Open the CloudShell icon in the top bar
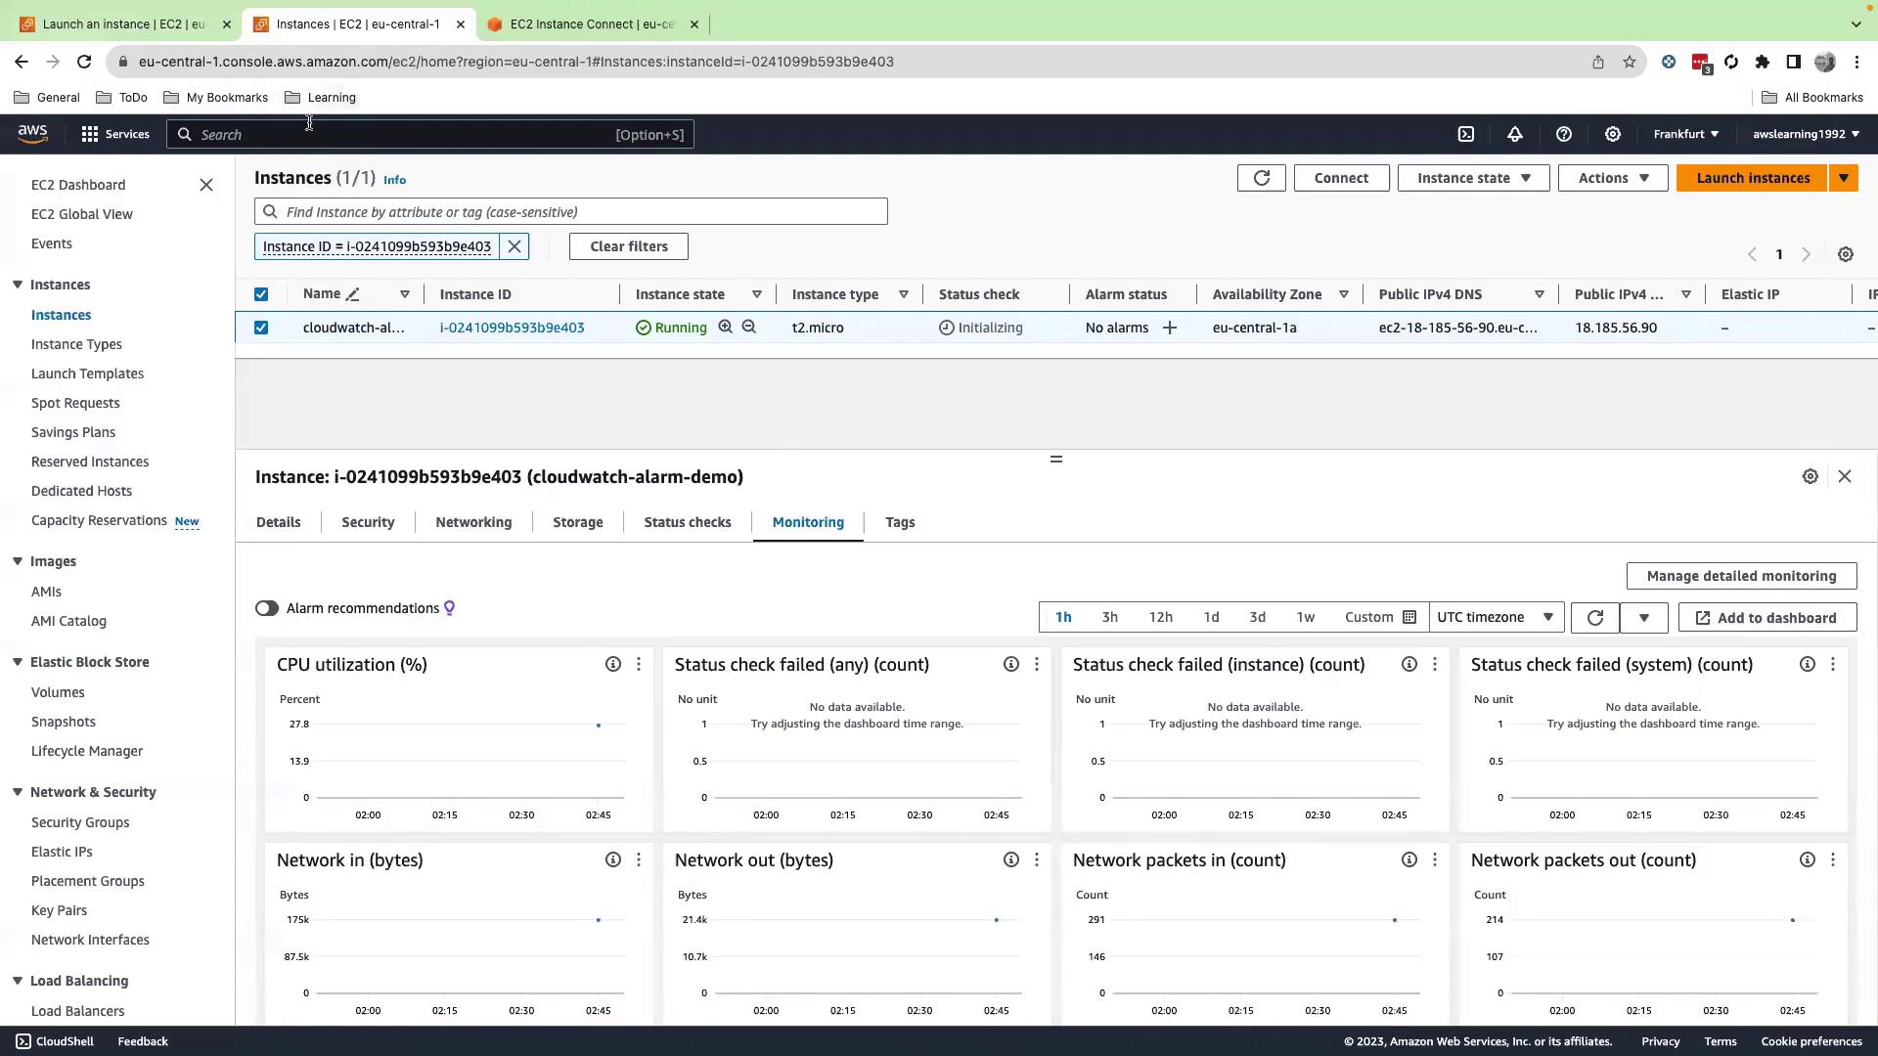Screen dimensions: 1878x1056 pyautogui.click(x=1465, y=134)
